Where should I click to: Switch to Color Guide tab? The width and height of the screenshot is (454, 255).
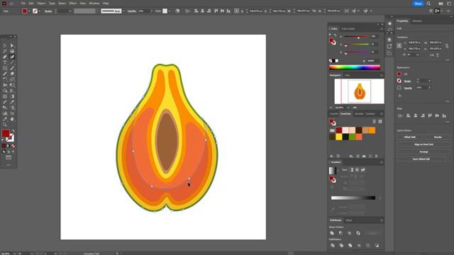pyautogui.click(x=348, y=29)
